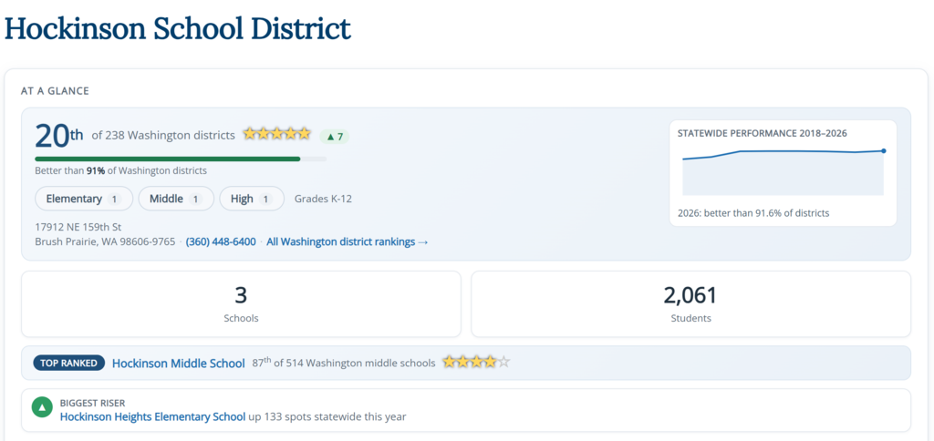Click 'up 133 spots statewide this year' text
Image resolution: width=934 pixels, height=441 pixels.
click(x=327, y=416)
